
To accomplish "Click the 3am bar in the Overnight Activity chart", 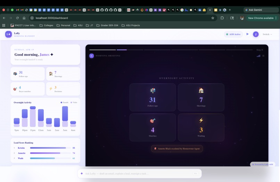I will 65,117.
